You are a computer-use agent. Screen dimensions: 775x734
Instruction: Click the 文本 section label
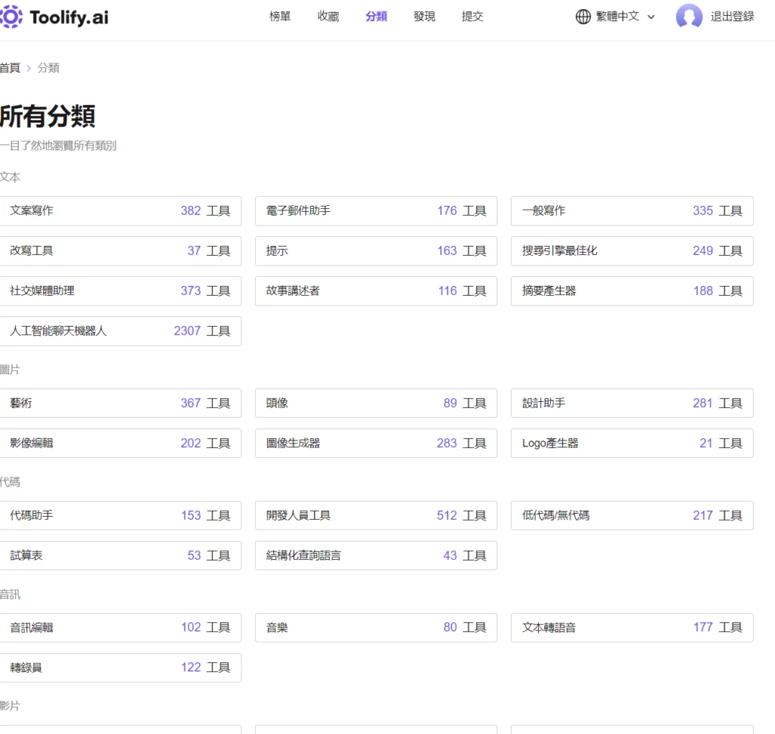10,177
